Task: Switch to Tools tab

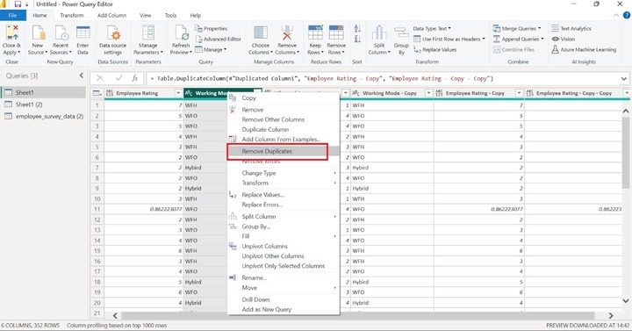Action: click(x=170, y=15)
